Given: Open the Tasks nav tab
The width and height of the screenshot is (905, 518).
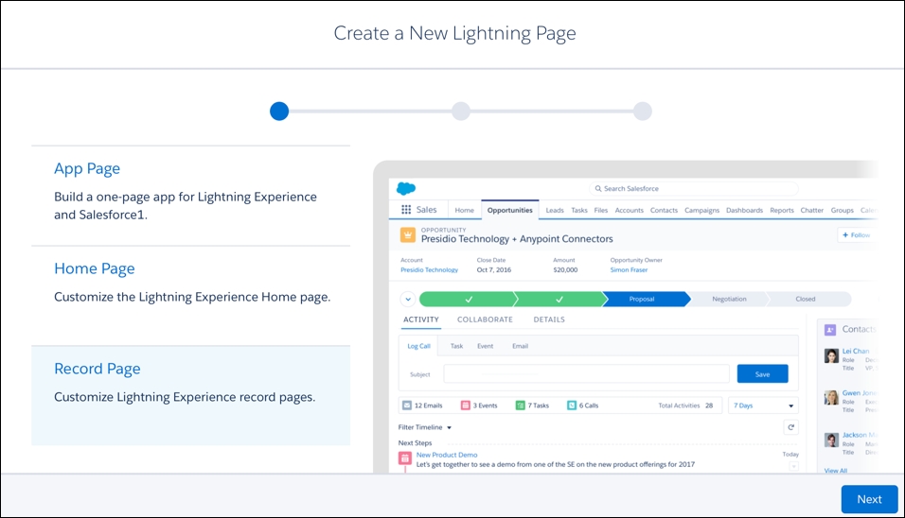Looking at the screenshot, I should [579, 210].
